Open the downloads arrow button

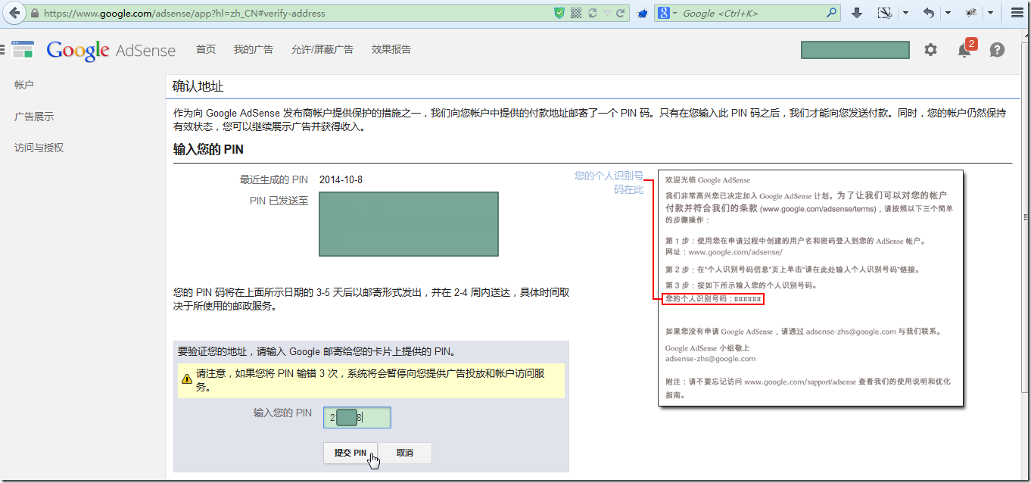click(x=857, y=13)
